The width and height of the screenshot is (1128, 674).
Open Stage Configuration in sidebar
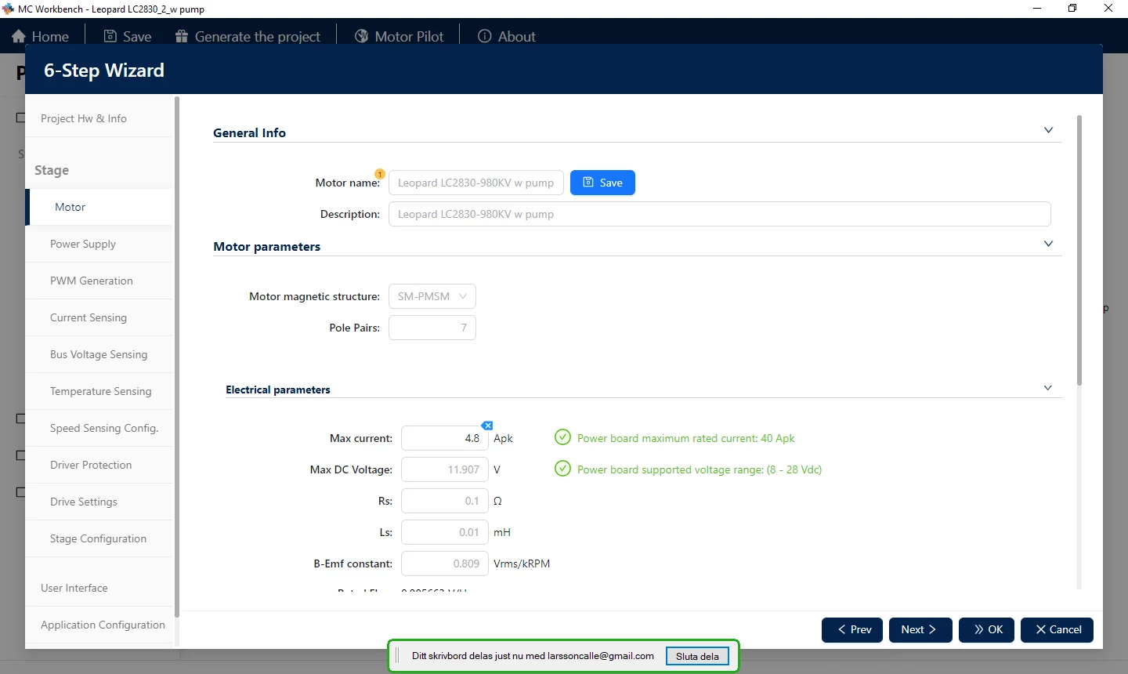click(99, 538)
